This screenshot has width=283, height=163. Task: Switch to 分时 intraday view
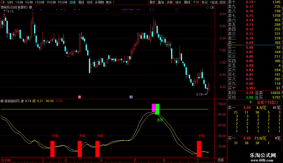[10, 2]
